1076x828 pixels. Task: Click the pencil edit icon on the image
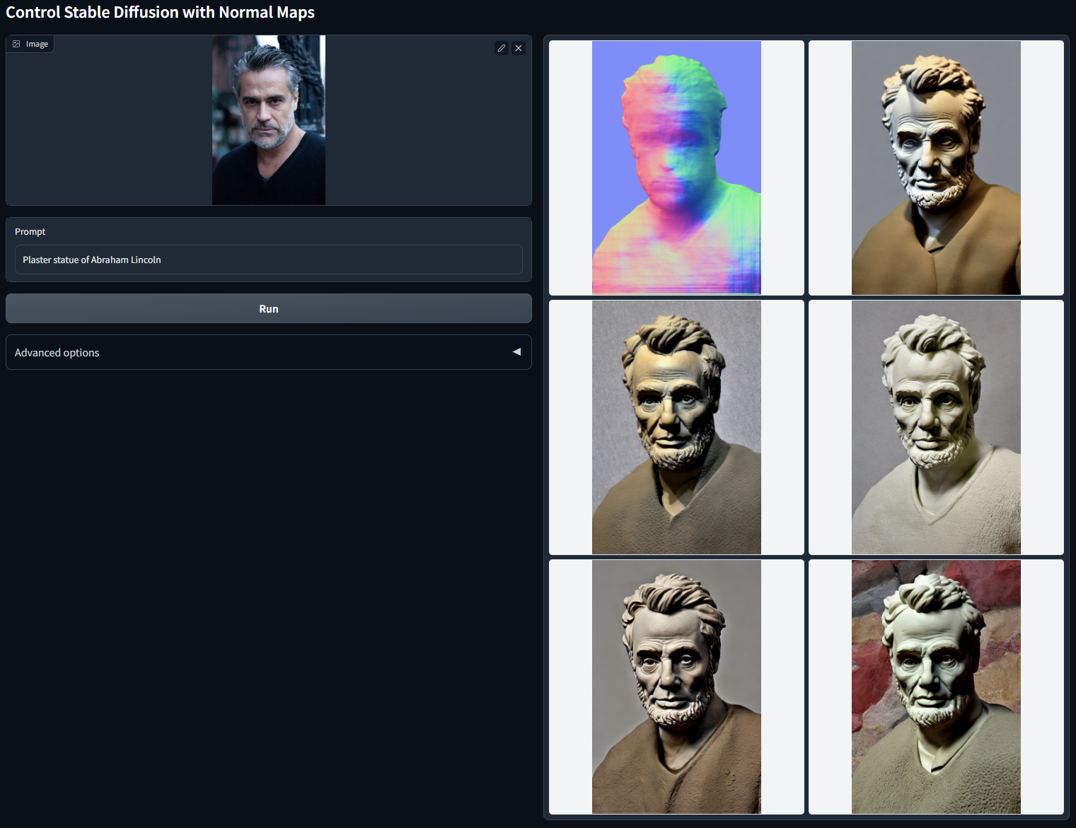[x=502, y=48]
